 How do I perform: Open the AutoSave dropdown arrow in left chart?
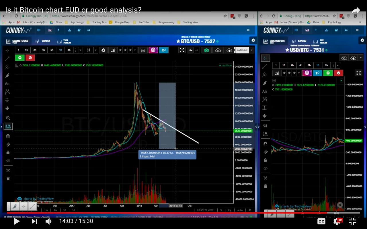pyautogui.click(x=251, y=50)
